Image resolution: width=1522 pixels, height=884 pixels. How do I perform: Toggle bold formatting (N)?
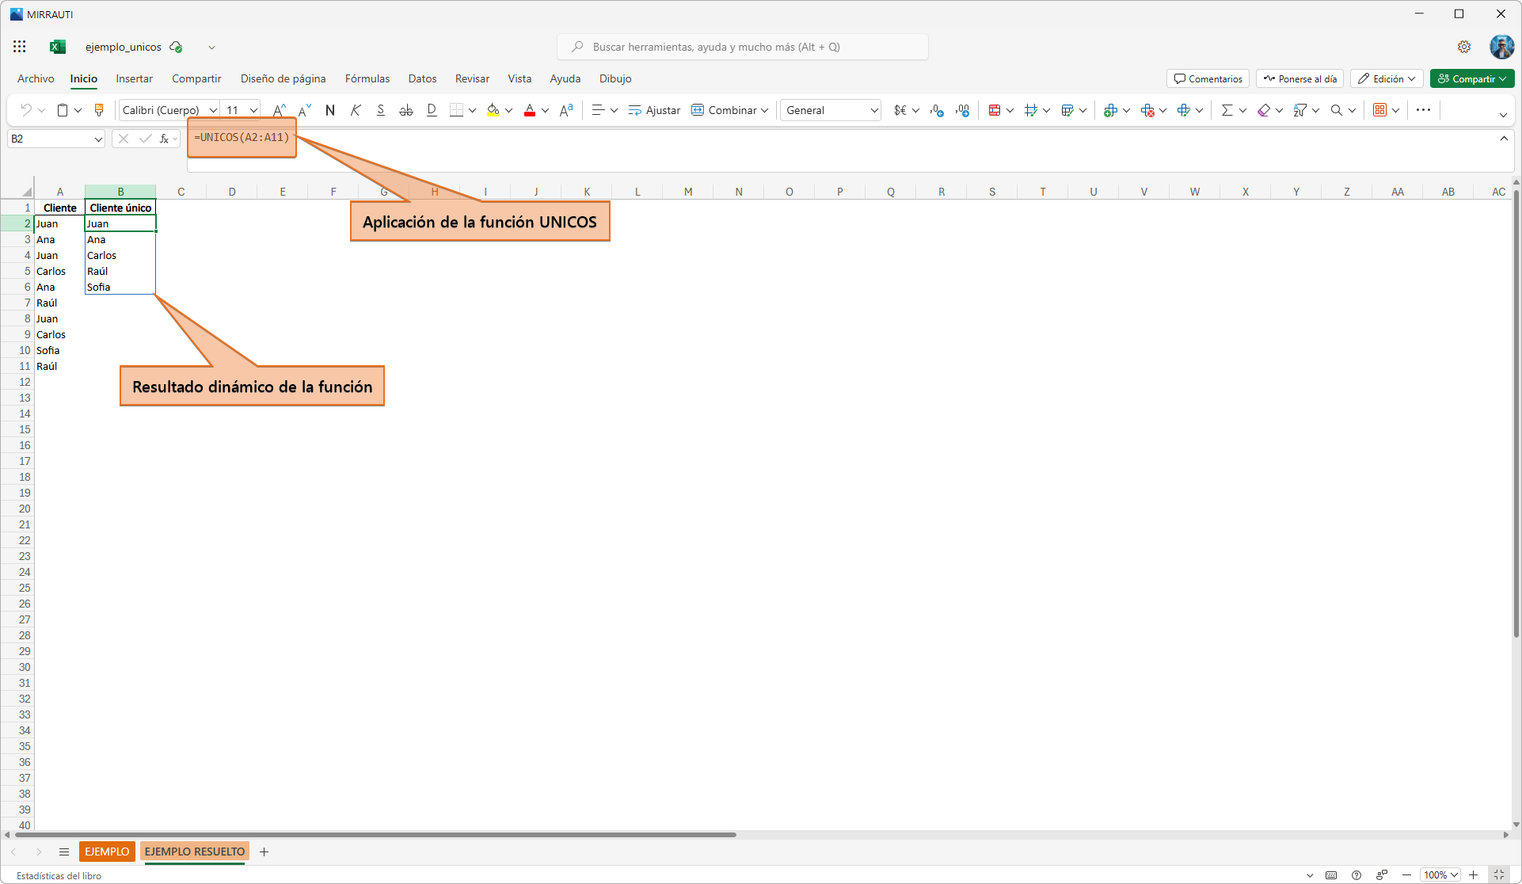click(x=330, y=110)
